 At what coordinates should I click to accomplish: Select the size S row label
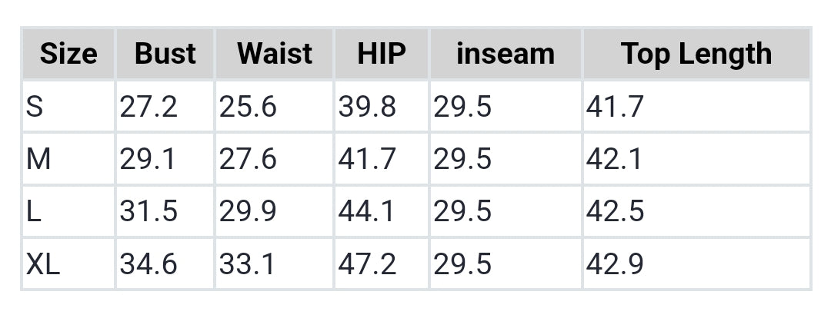coord(35,107)
